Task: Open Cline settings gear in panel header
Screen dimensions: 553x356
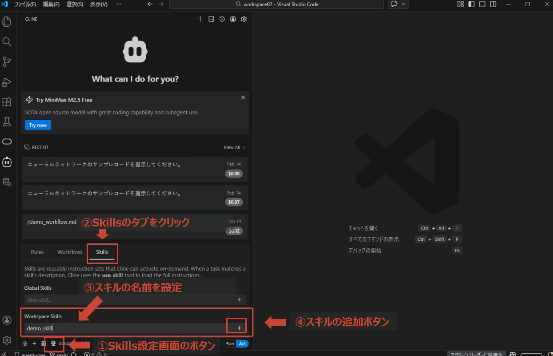Action: (244, 19)
